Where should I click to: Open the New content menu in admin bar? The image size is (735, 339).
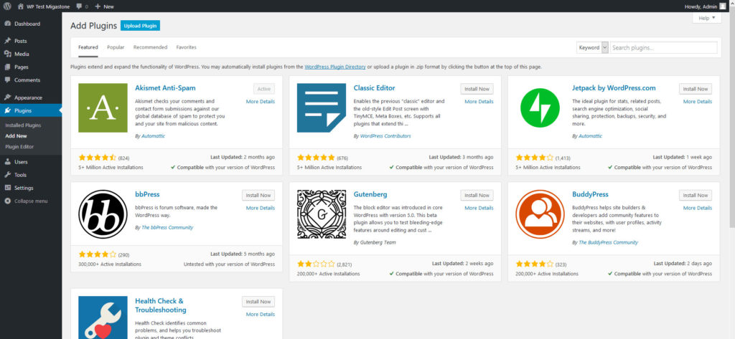105,6
